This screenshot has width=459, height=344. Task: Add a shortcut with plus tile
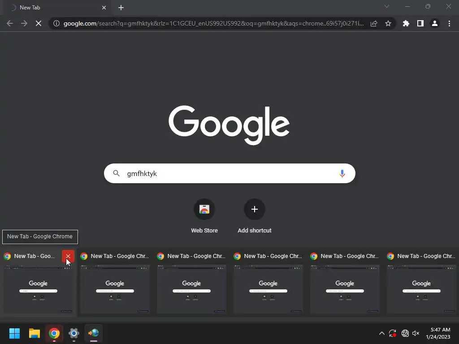[255, 216]
